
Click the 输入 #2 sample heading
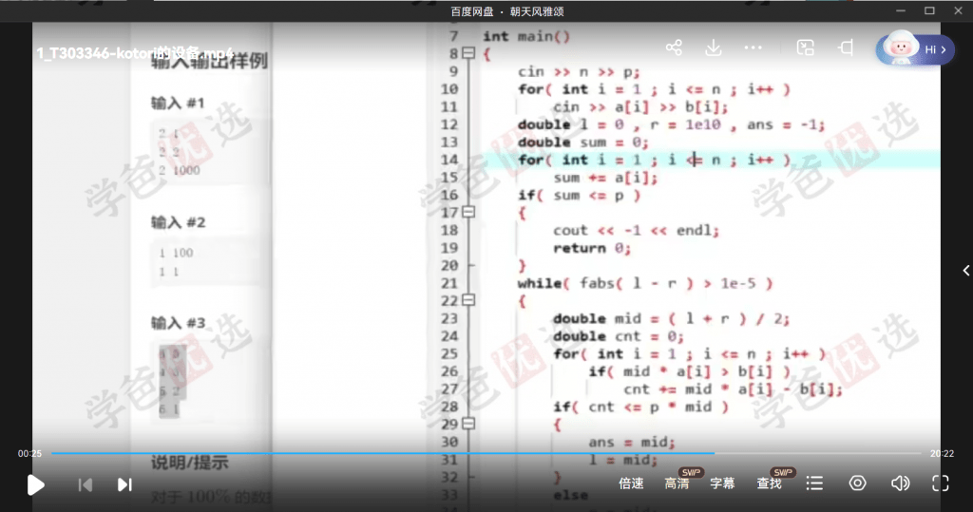coord(178,222)
